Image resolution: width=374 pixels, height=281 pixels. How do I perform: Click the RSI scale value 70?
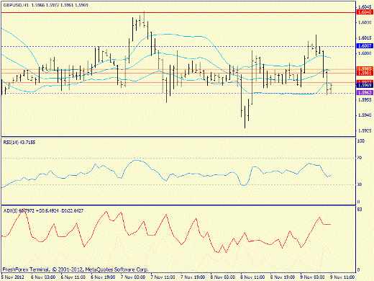coord(360,158)
